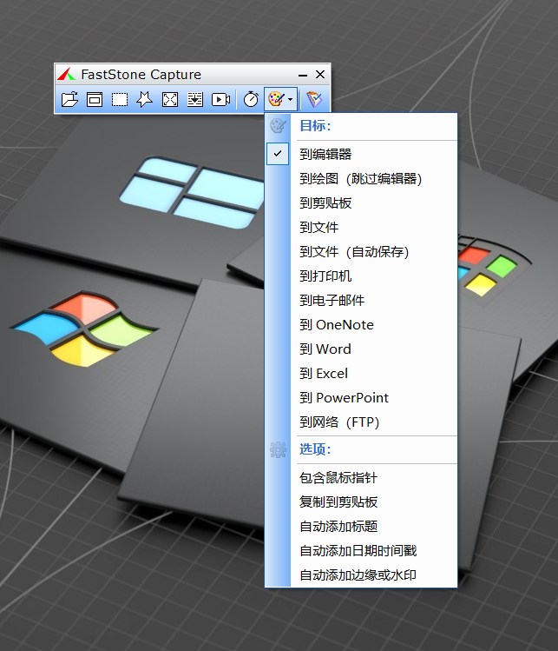558x651 pixels.
Task: Choose 到编辑器 as destination
Action: coord(361,155)
